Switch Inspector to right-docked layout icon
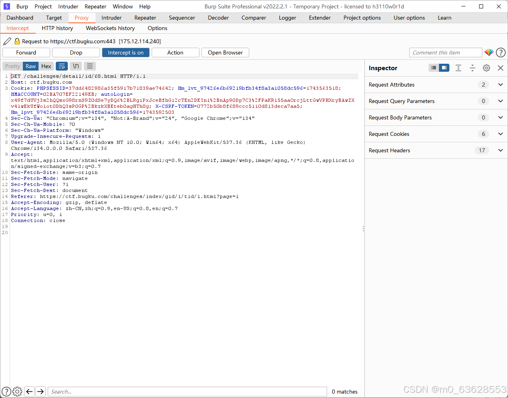The width and height of the screenshot is (508, 398). coord(444,68)
